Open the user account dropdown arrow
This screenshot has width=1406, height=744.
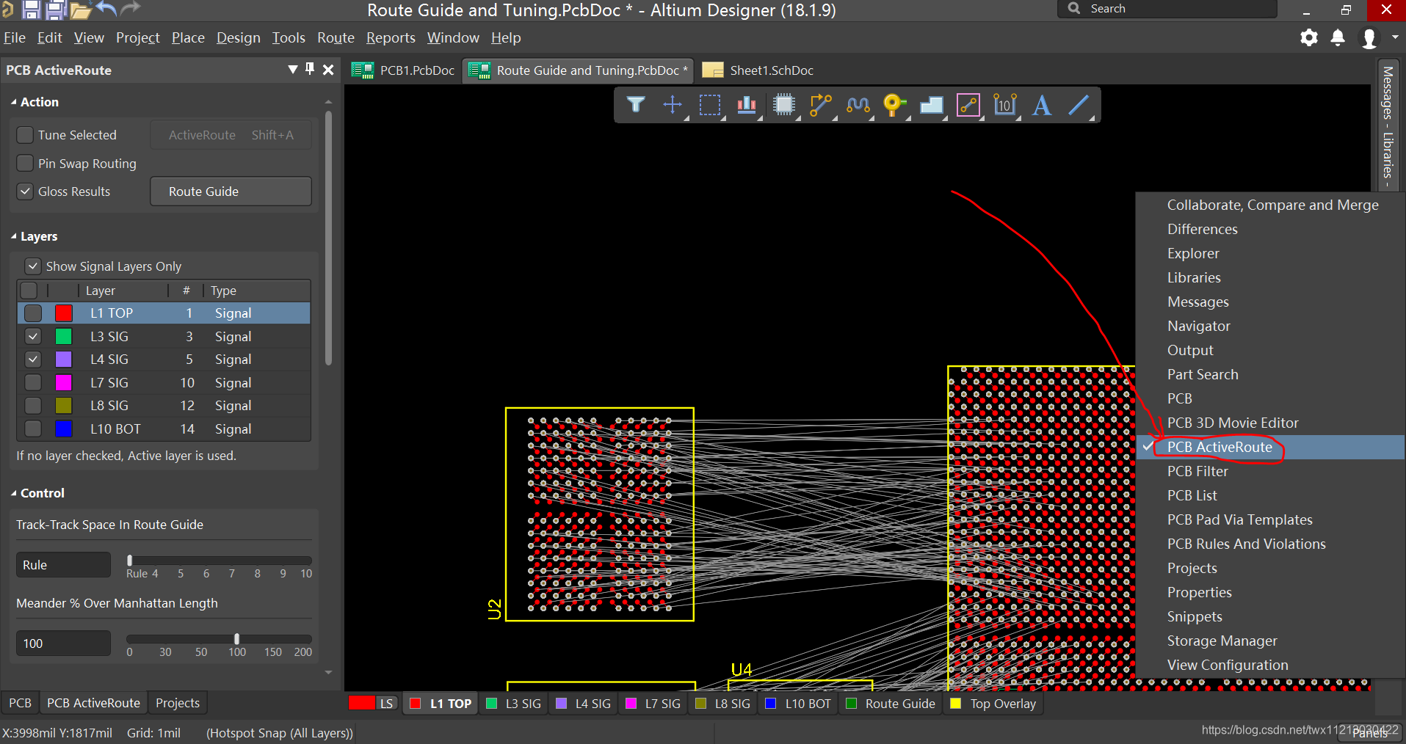click(1395, 37)
